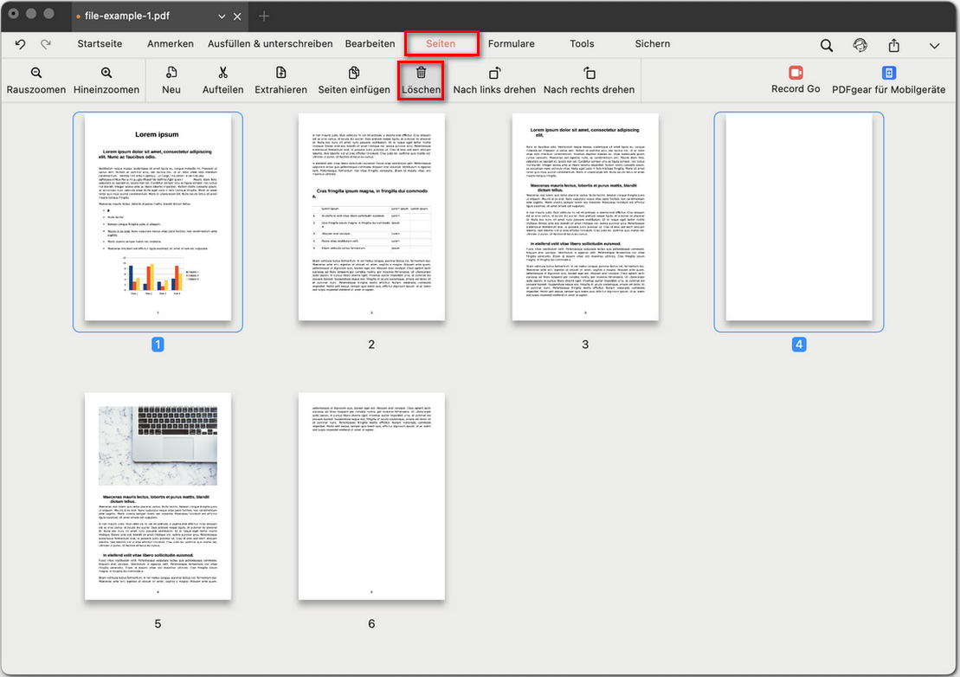Launch Record Go
This screenshot has height=677, width=960.
click(x=795, y=81)
